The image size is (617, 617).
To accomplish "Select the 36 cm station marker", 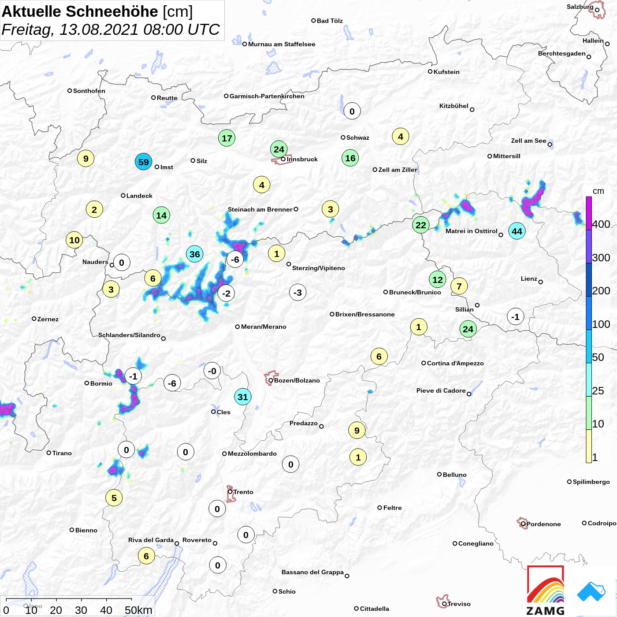I will (195, 254).
